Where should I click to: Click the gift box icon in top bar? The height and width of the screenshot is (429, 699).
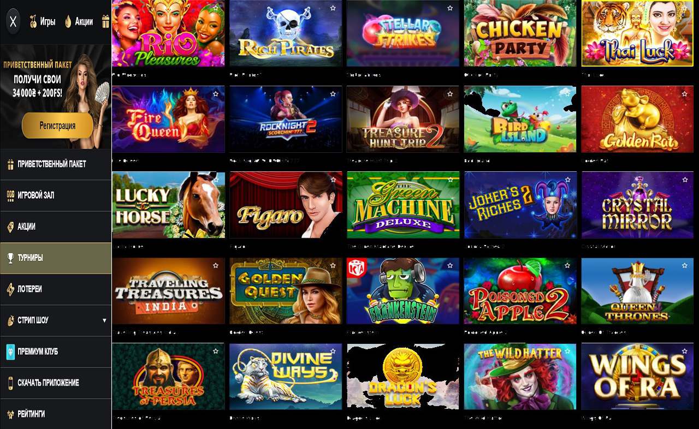pos(105,22)
